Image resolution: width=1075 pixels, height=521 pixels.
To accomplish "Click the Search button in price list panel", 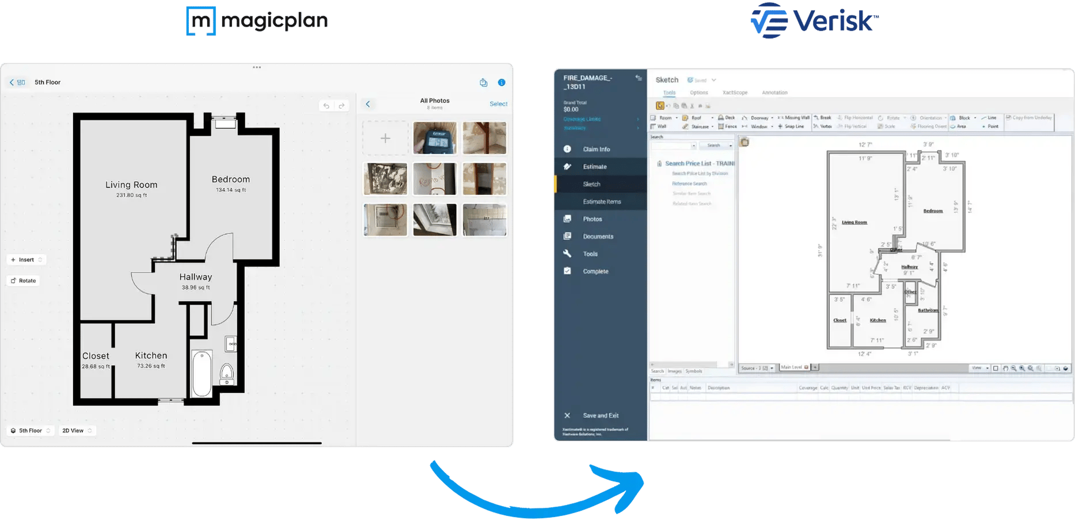I will point(714,146).
